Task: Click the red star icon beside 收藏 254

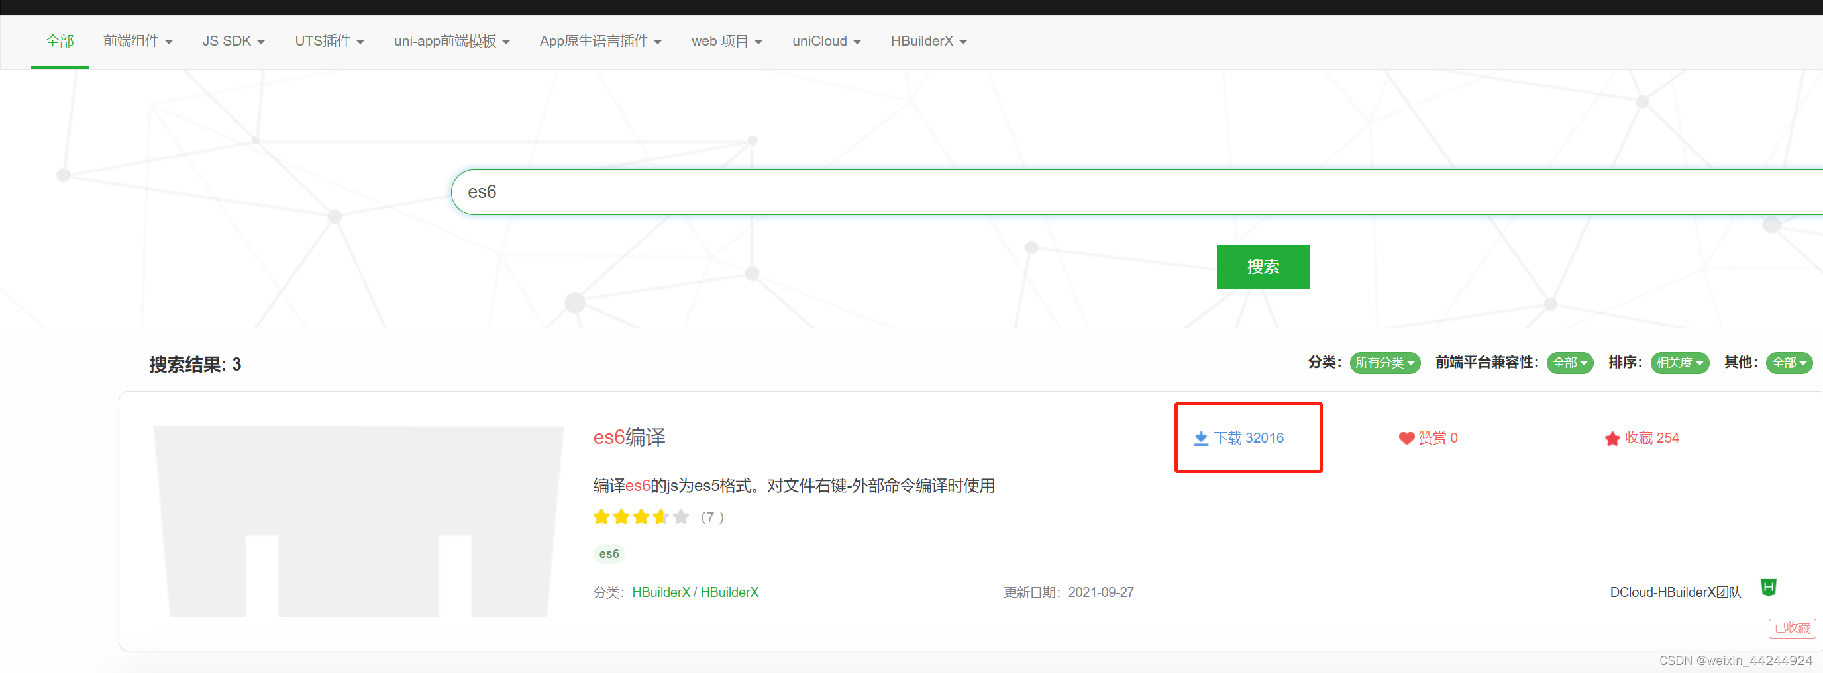Action: (x=1612, y=439)
